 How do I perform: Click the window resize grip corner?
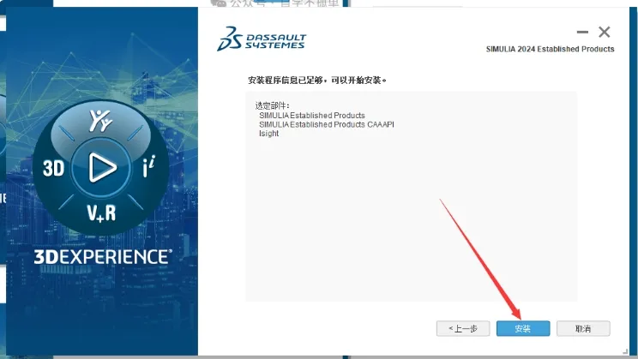pyautogui.click(x=625, y=351)
